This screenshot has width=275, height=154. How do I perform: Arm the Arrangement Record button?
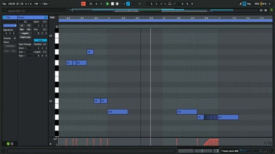117,4
